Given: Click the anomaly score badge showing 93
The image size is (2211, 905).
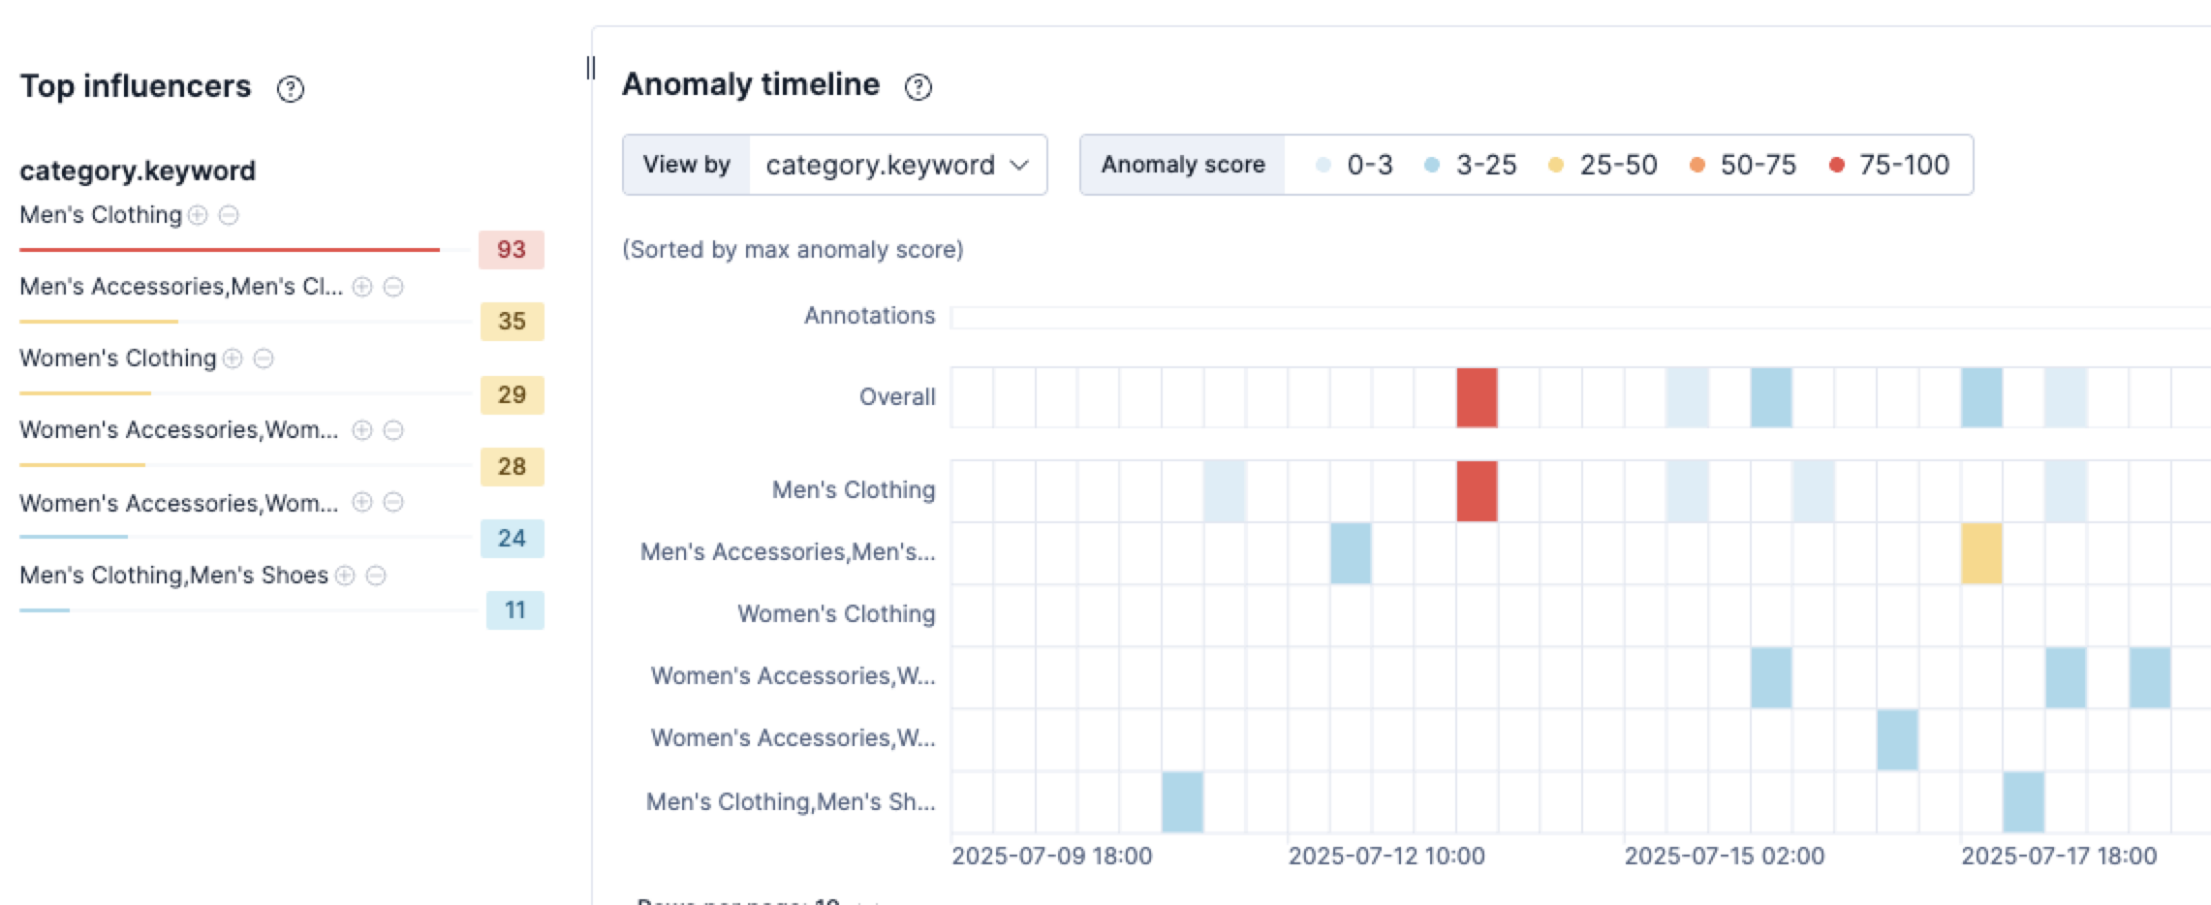Looking at the screenshot, I should pyautogui.click(x=512, y=250).
